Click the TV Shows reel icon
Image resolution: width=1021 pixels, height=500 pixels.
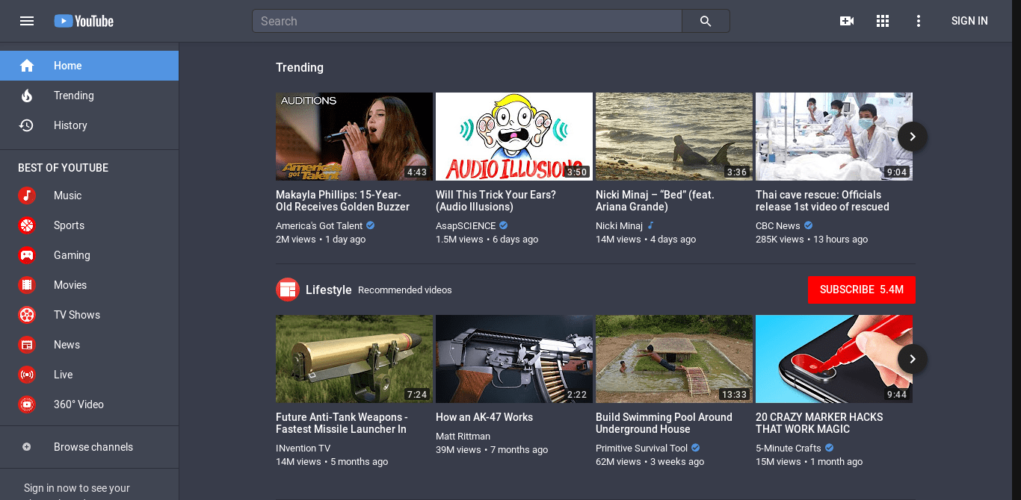click(x=27, y=315)
